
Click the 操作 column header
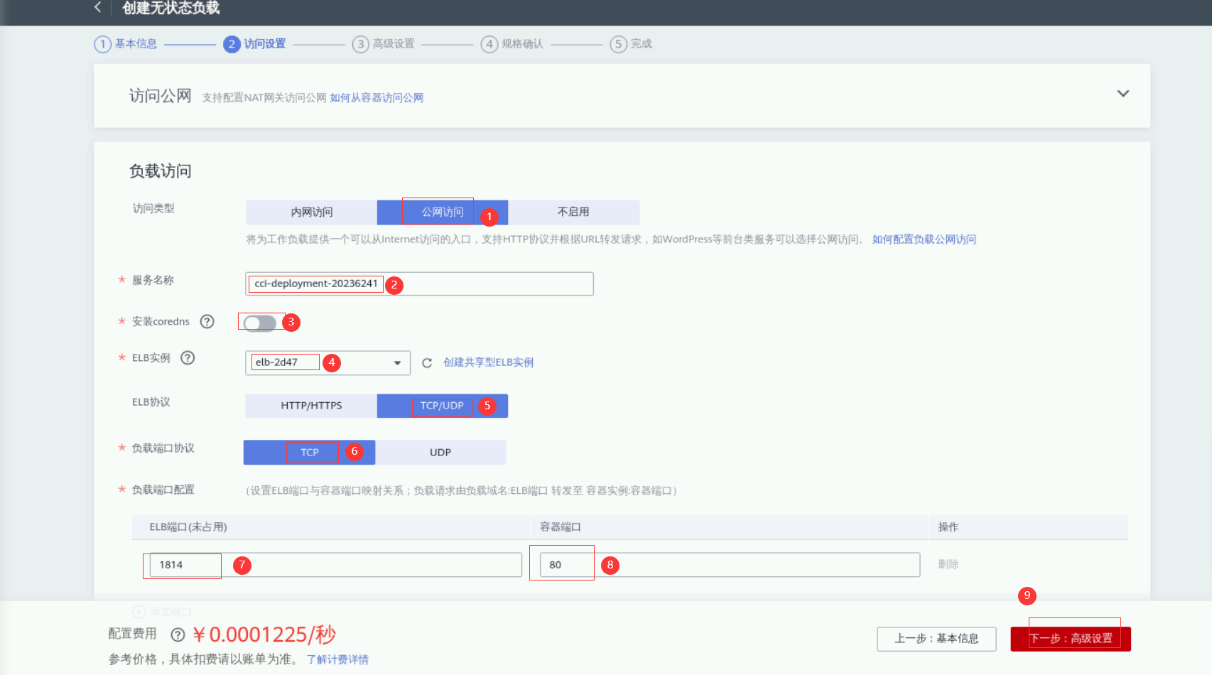[x=948, y=527]
